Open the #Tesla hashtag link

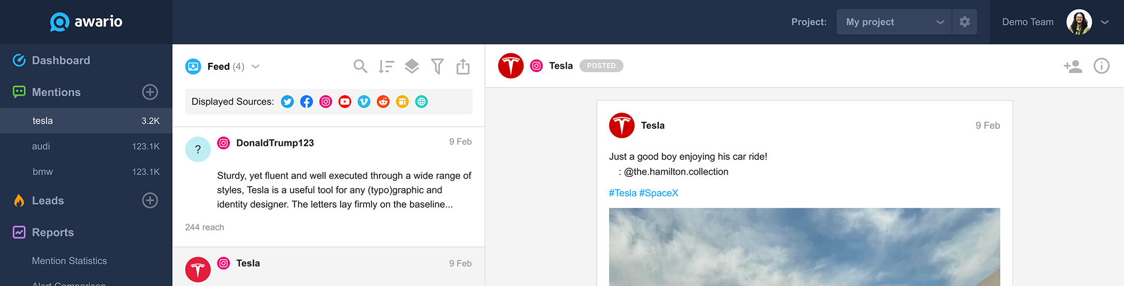623,193
